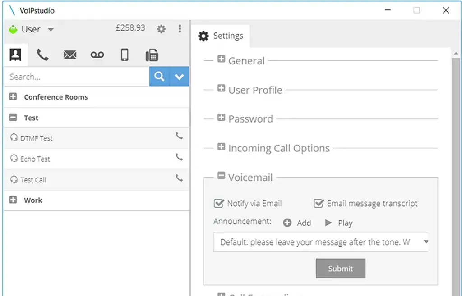This screenshot has width=462, height=296.
Task: Expand the Incoming Call Options section
Action: click(x=221, y=147)
